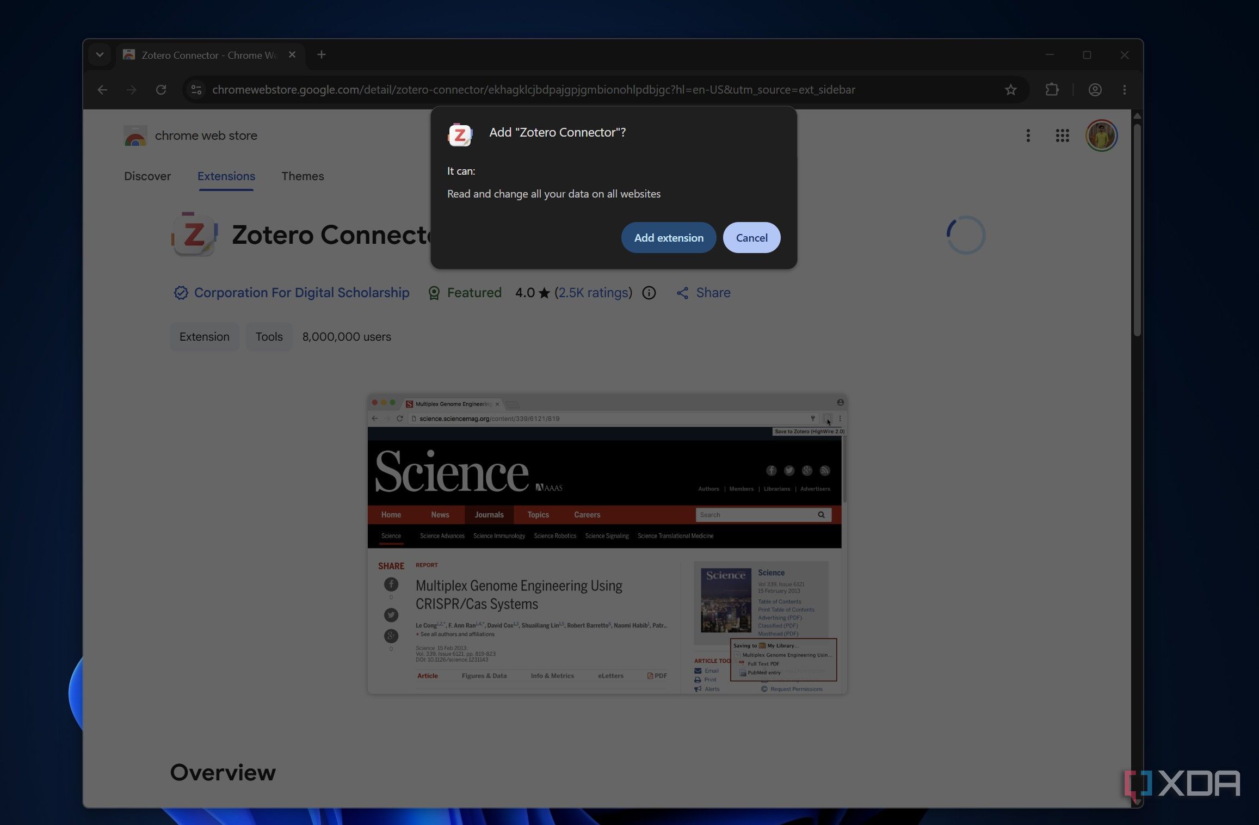The width and height of the screenshot is (1259, 825).
Task: Click the Zotero Connector logo on page
Action: point(194,235)
